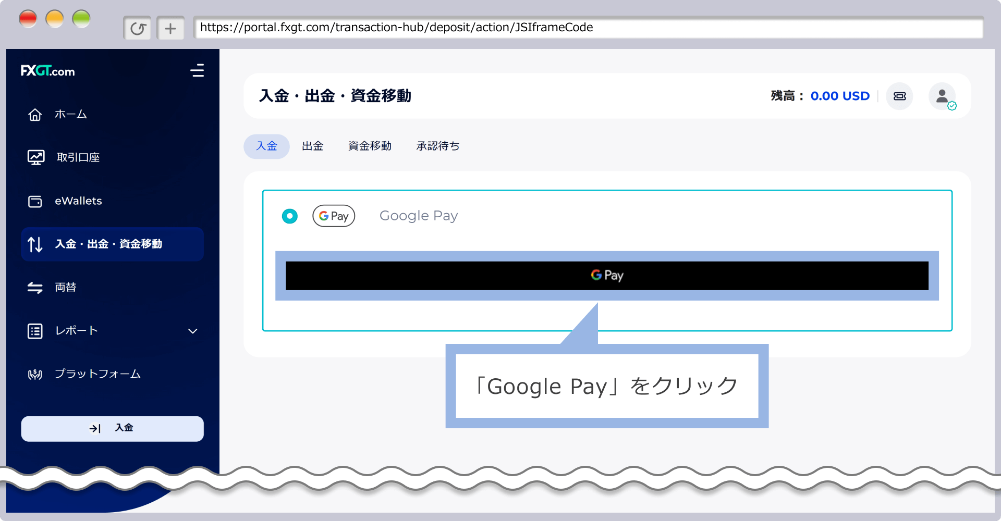Switch to the 資金移動 tab
The image size is (1001, 521).
pyautogui.click(x=370, y=146)
